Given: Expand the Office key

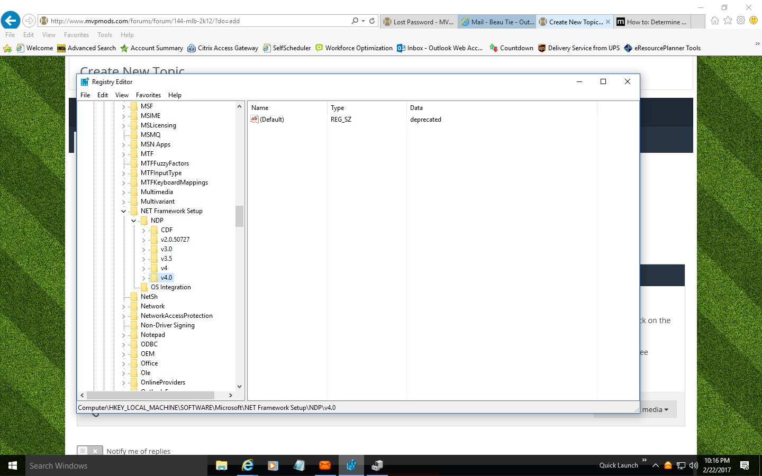Looking at the screenshot, I should point(123,363).
